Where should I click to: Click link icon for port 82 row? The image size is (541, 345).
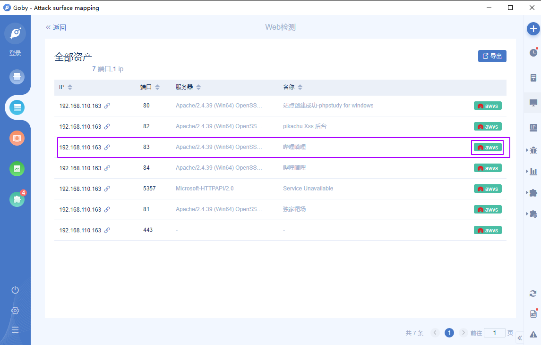pos(107,126)
